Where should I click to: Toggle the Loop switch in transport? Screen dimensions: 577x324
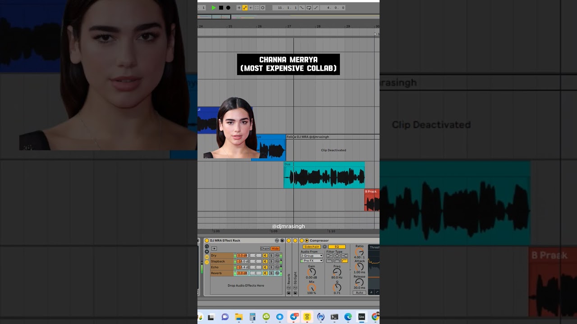pyautogui.click(x=309, y=8)
